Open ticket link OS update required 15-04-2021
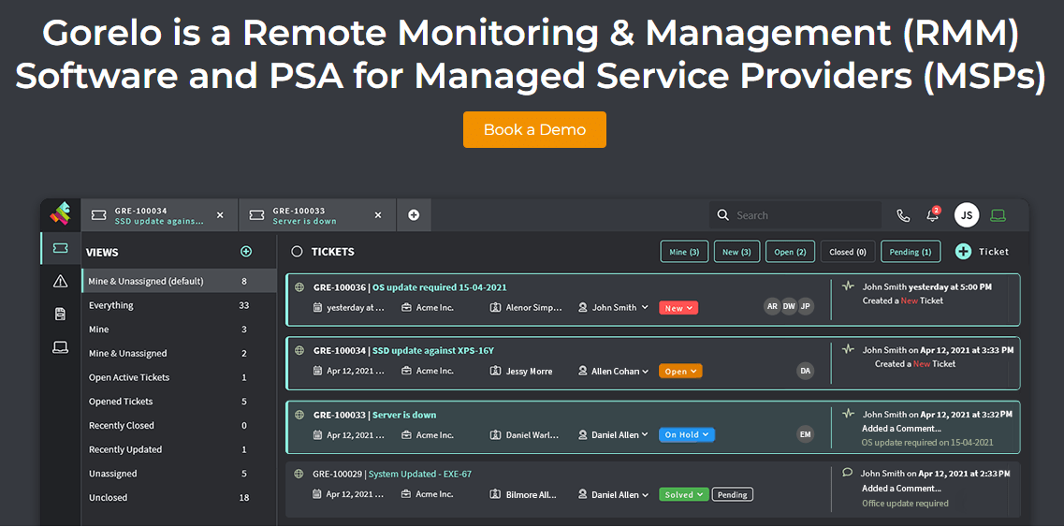This screenshot has height=527, width=1064. point(440,287)
